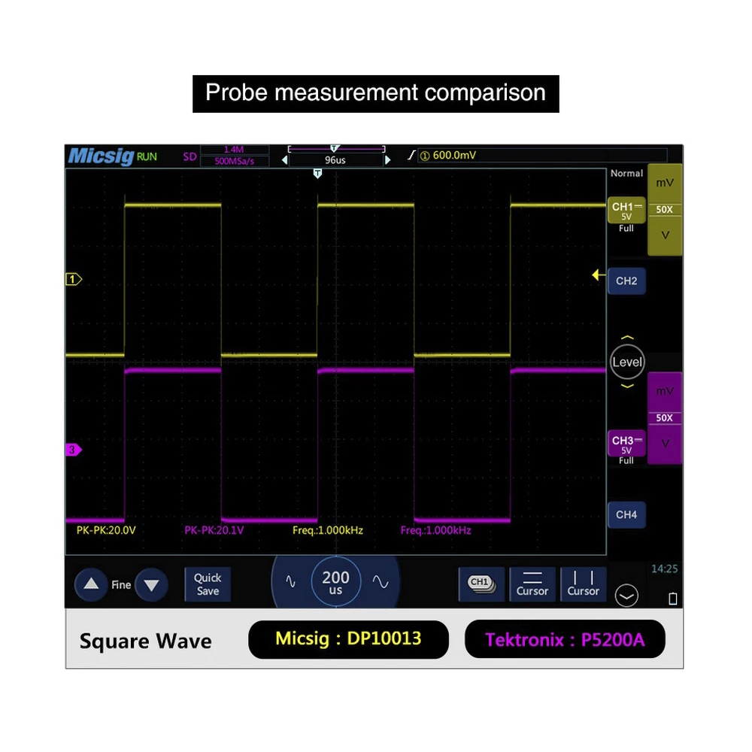Enable vertical Cursor lines
This screenshot has height=752, width=752.
(584, 584)
